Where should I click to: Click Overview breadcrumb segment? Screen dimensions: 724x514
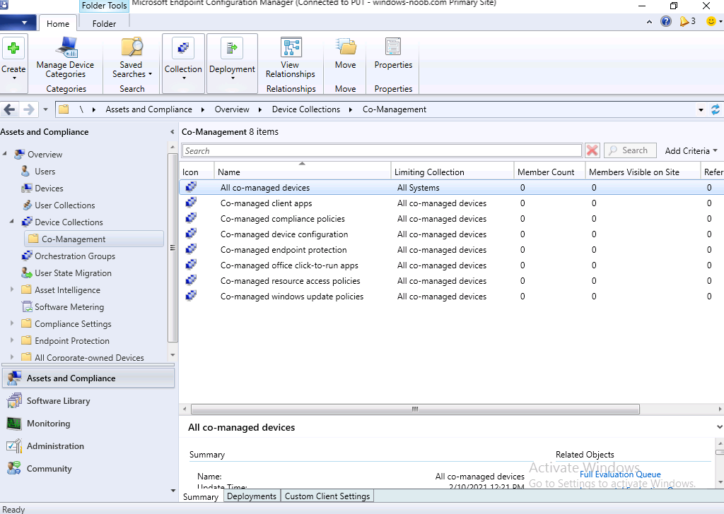tap(232, 109)
